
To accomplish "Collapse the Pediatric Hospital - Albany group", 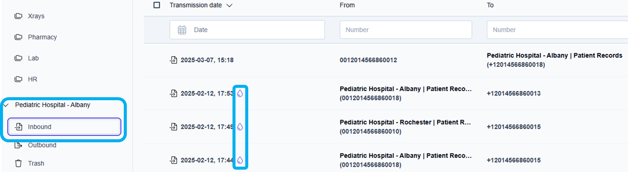I will point(6,105).
